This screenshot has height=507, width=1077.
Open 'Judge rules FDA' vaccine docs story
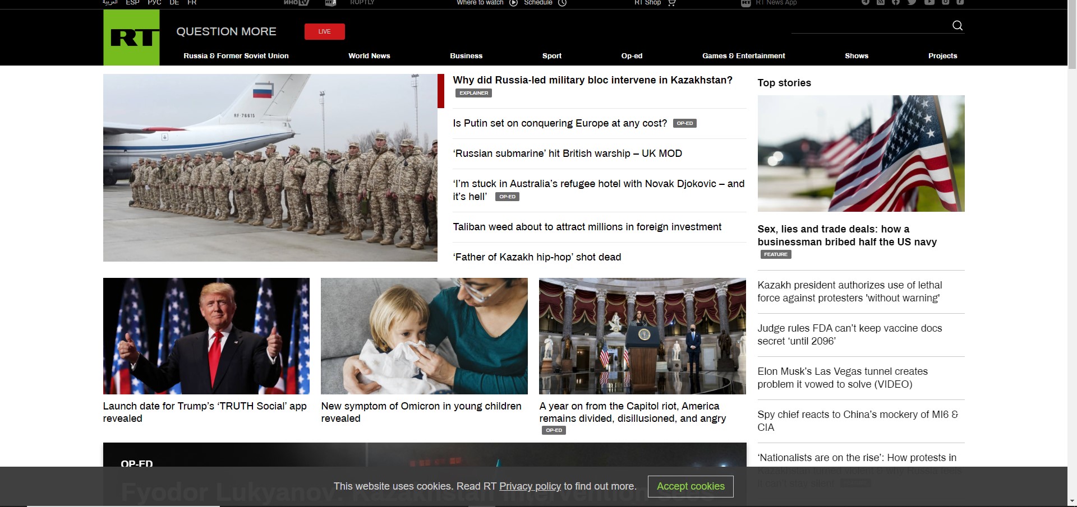(x=850, y=334)
